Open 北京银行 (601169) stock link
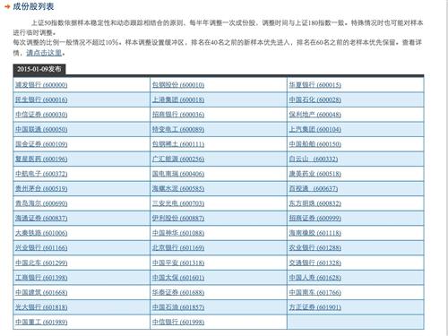 click(178, 247)
